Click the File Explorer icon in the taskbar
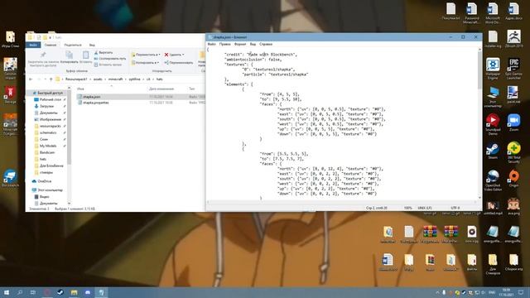The height and width of the screenshot is (298, 530). pyautogui.click(x=74, y=292)
